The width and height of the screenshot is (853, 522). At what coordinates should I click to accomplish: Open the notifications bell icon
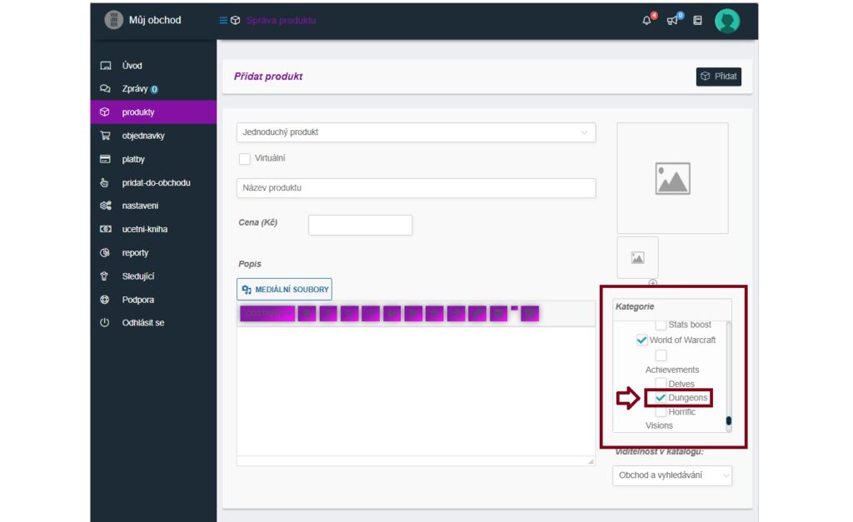[646, 20]
